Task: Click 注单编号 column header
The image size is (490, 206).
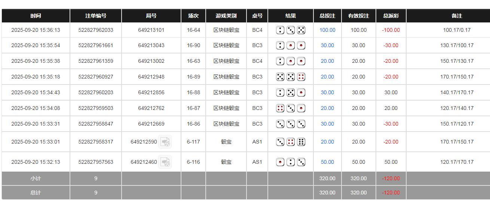Action: click(x=96, y=16)
